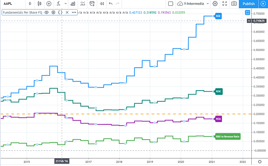This screenshot has height=166, width=268.
Task: Remove the Fundamentals Per Share indicator
Action: click(x=67, y=12)
